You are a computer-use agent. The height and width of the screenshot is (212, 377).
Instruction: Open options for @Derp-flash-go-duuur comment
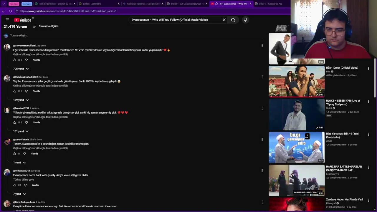(262, 202)
